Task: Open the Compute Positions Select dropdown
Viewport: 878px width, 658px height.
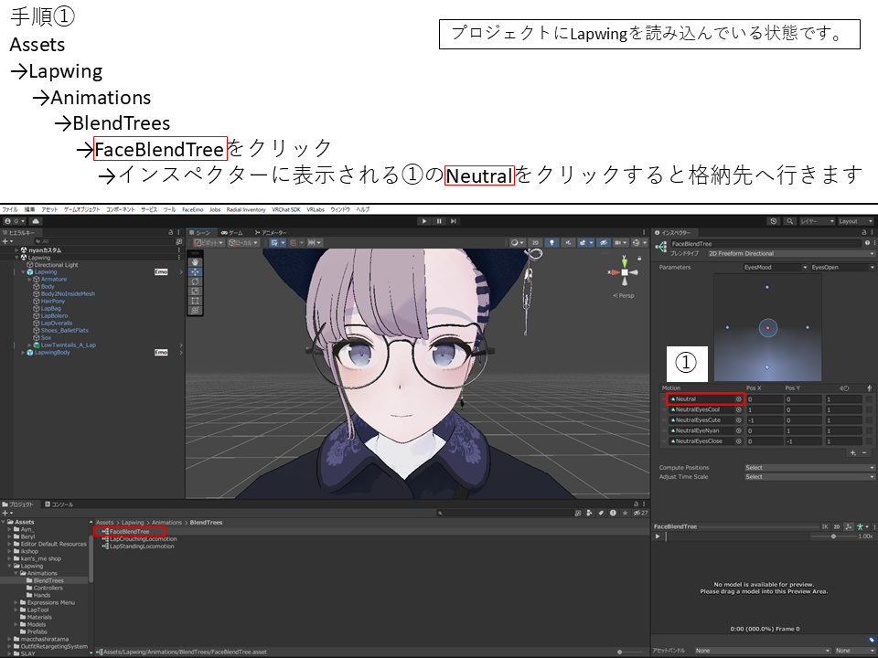Action: 808,467
